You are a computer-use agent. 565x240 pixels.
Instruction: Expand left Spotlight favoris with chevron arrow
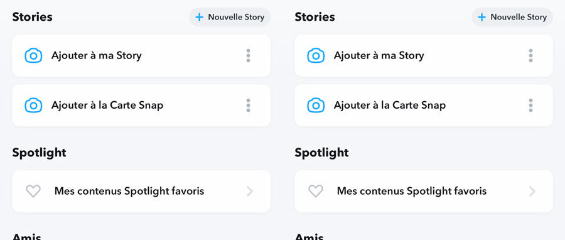250,192
